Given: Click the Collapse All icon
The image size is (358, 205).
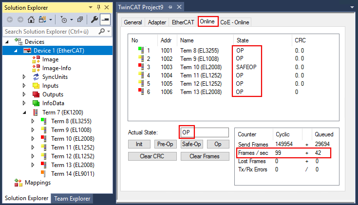Looking at the screenshot, I should [80, 19].
